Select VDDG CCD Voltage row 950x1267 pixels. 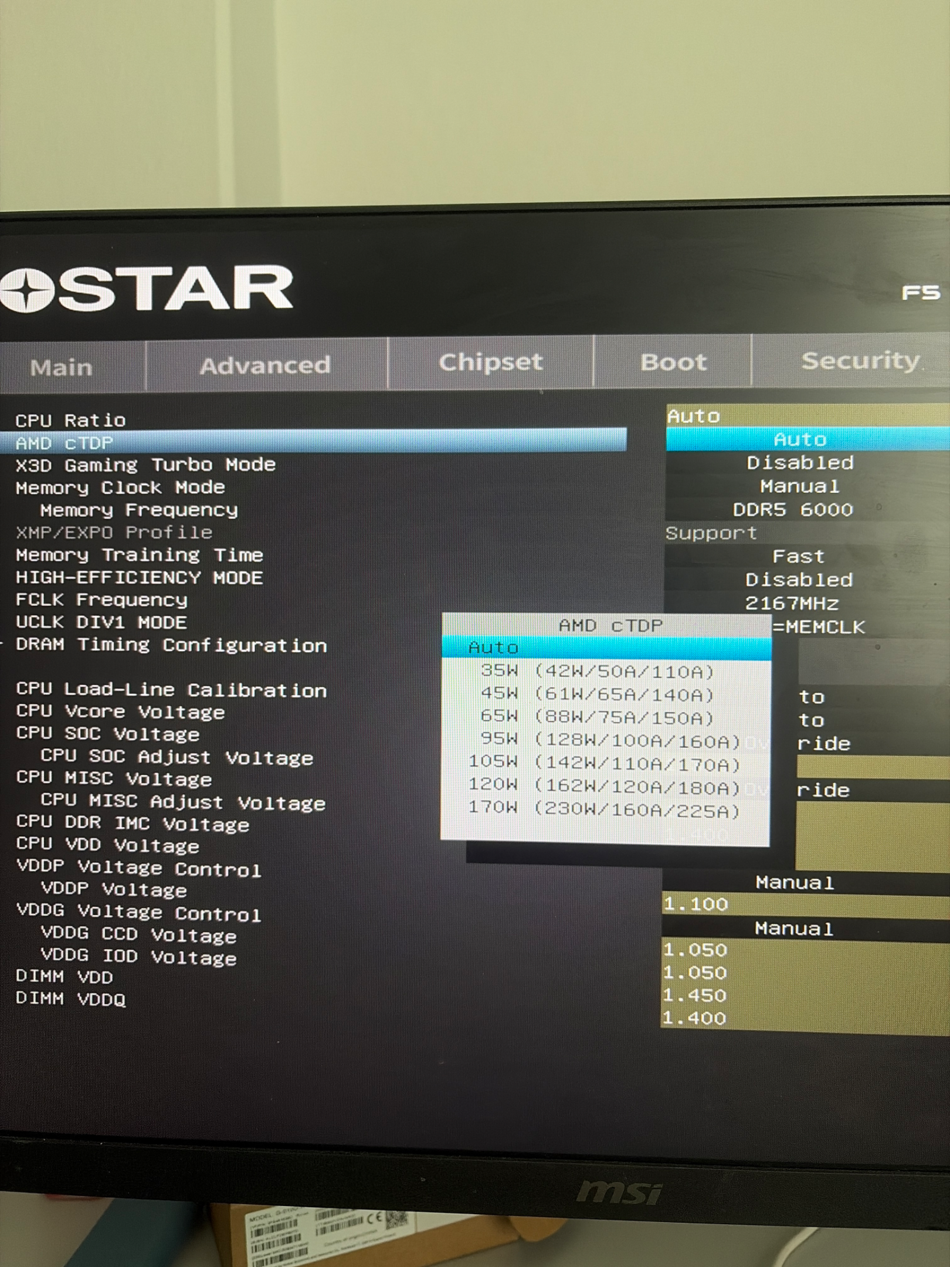(139, 934)
